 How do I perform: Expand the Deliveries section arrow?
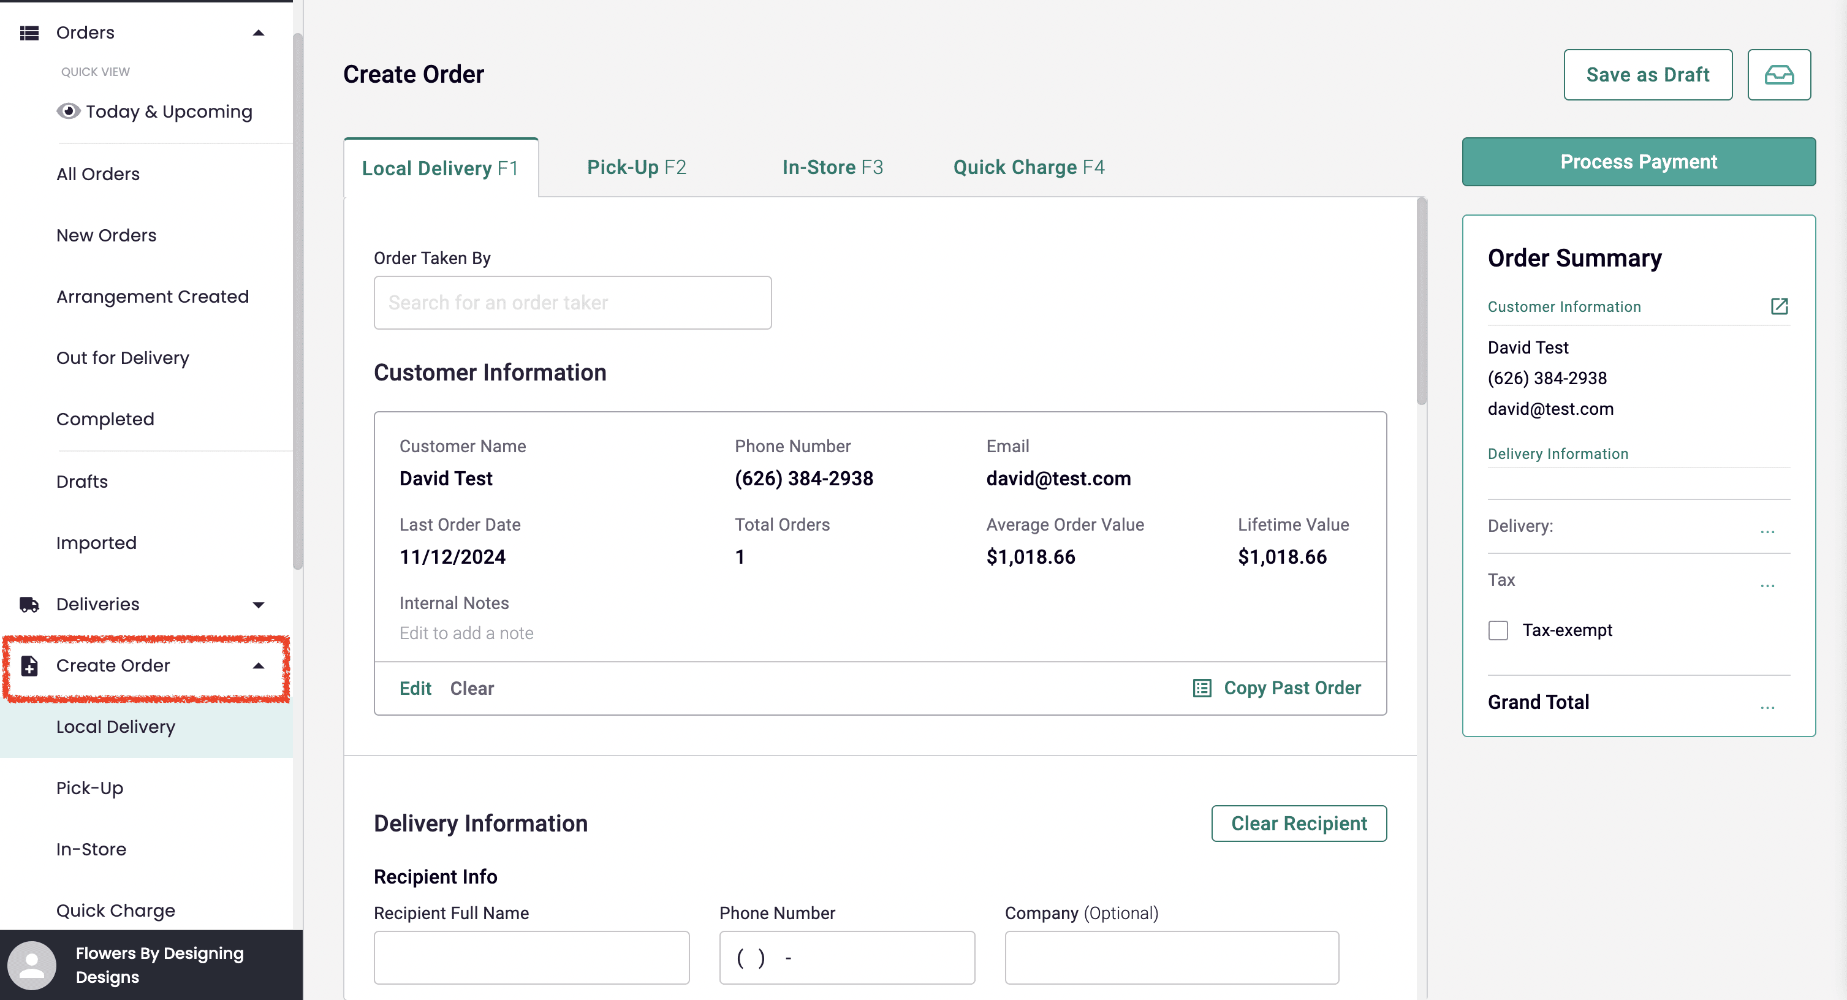259,605
